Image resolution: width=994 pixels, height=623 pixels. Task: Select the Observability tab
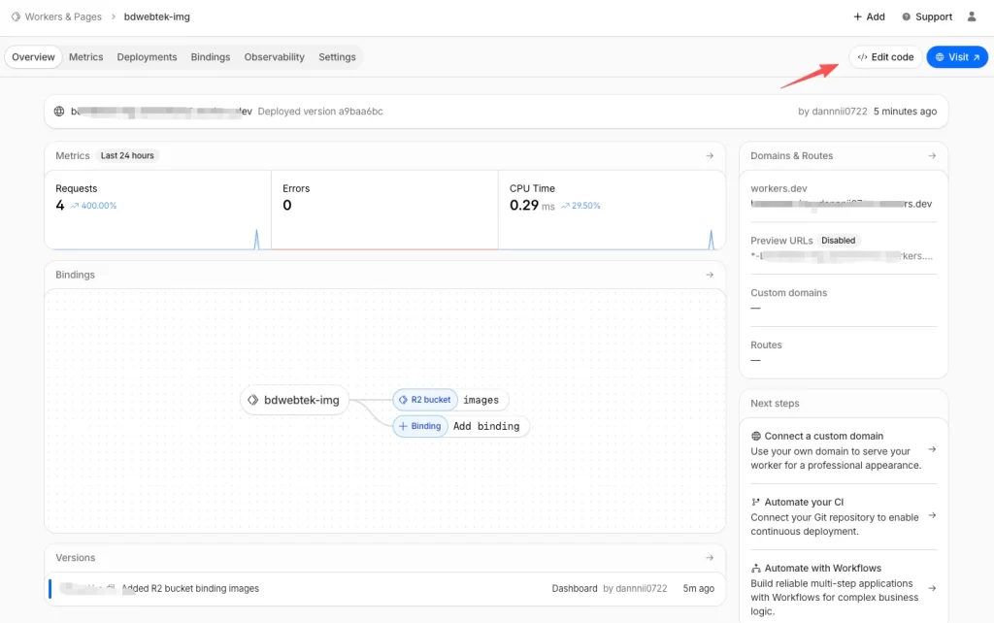pos(275,57)
